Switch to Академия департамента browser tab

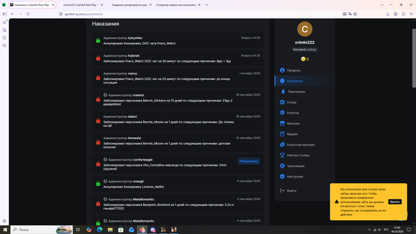pyautogui.click(x=129, y=5)
